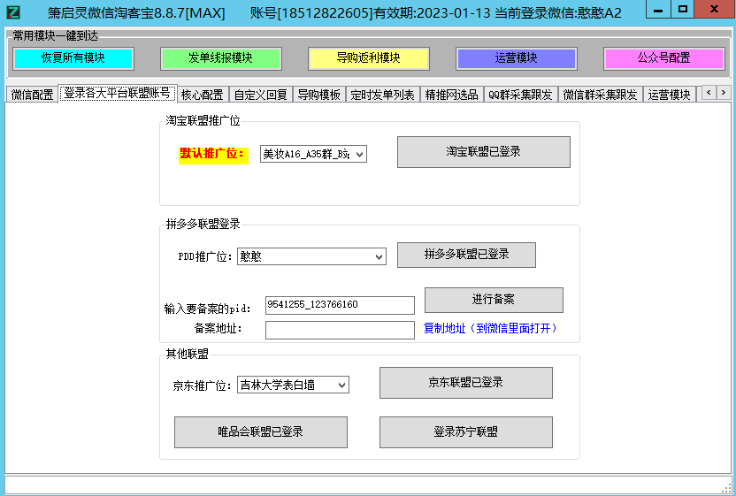Click into the empty 备案地址 field
This screenshot has height=496, width=736.
click(x=340, y=330)
